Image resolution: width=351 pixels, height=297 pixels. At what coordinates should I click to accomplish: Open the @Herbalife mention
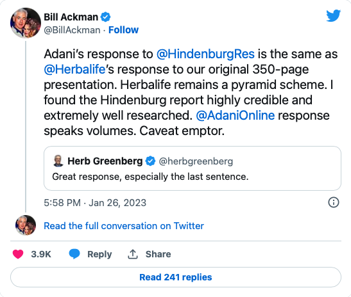point(74,69)
